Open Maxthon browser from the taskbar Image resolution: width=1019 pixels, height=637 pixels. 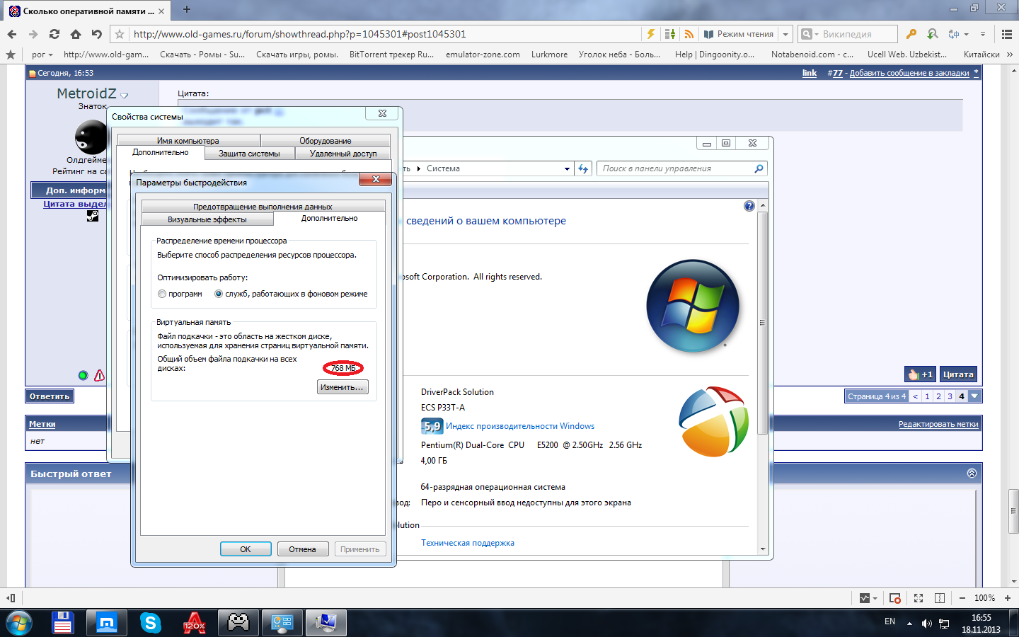107,623
